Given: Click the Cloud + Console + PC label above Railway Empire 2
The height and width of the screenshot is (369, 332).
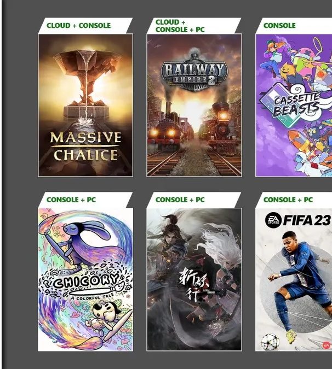Looking at the screenshot, I should pos(180,26).
